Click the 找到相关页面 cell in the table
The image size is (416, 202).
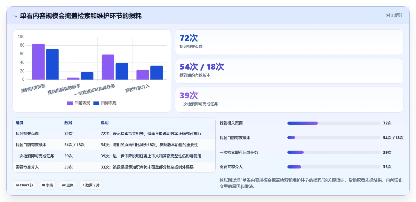click(27, 134)
